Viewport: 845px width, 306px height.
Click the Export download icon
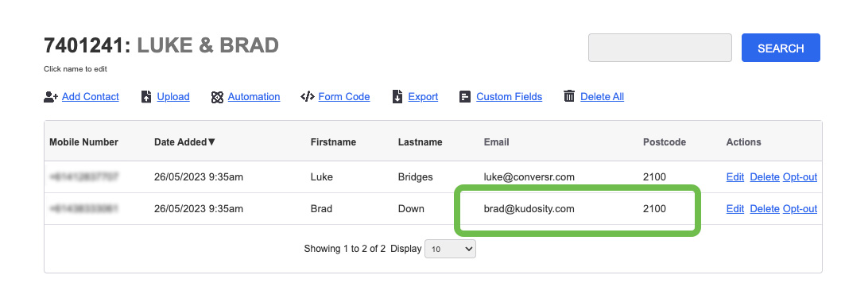coord(397,97)
